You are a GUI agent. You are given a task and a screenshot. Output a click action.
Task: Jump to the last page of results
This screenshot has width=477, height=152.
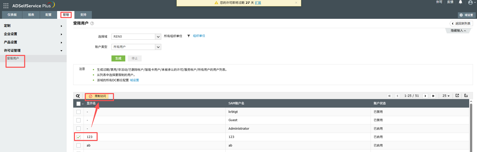click(x=433, y=96)
